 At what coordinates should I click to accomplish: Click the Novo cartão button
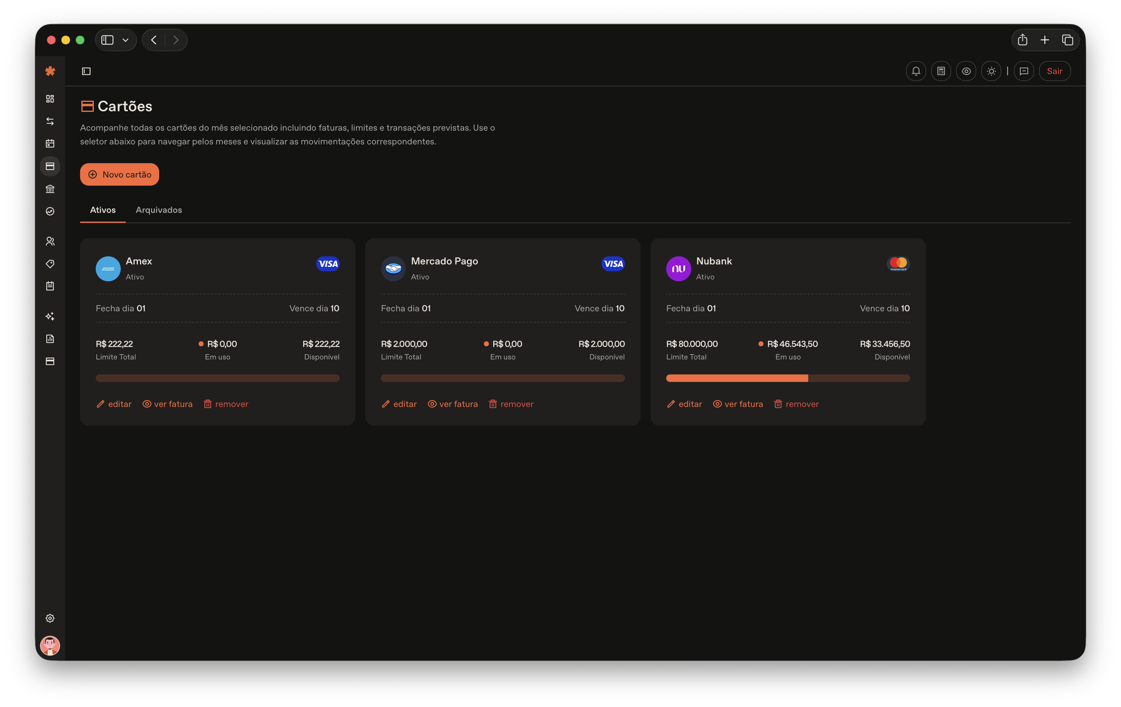[120, 174]
